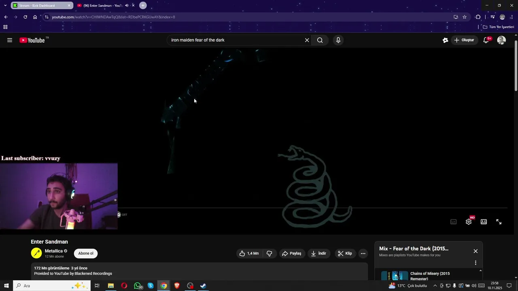Seek on the video progress bar

(x=312, y=208)
